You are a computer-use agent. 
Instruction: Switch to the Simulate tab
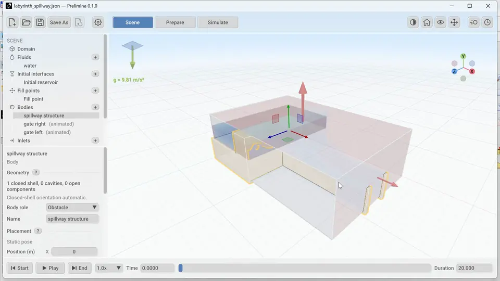[218, 22]
